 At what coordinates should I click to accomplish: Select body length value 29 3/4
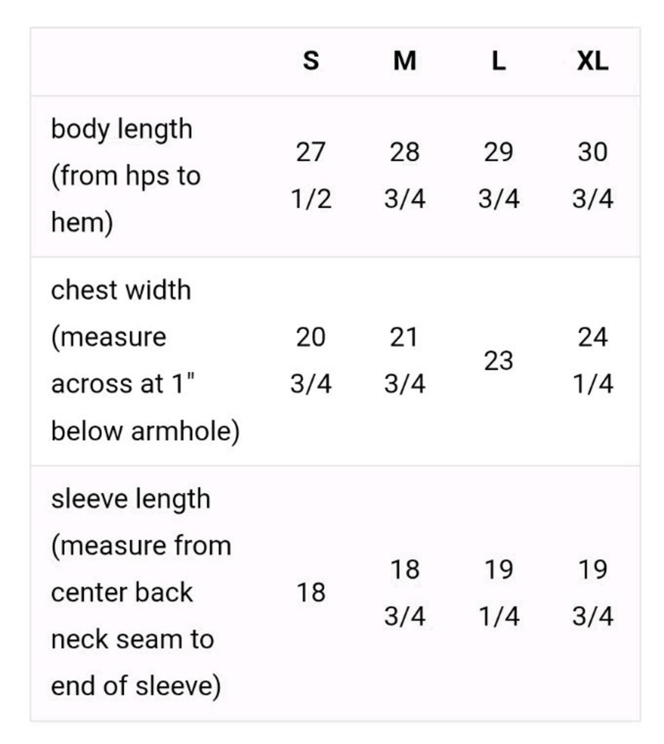pos(498,175)
